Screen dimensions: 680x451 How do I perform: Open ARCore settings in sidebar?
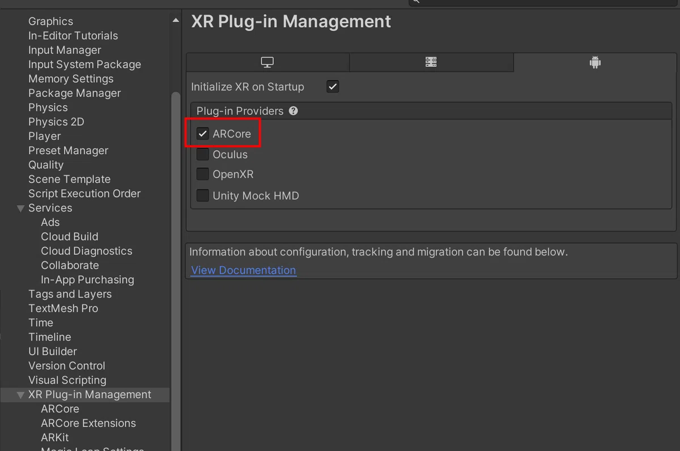point(60,409)
